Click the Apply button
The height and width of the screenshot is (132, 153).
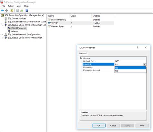coord(127,126)
